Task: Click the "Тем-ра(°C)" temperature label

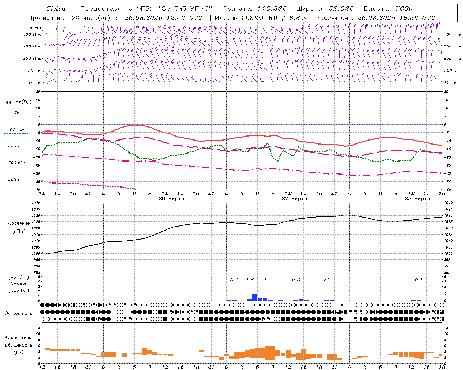Action: (x=17, y=102)
